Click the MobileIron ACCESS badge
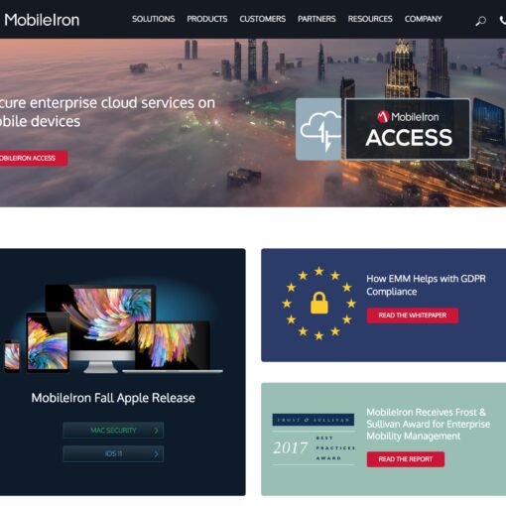 (408, 129)
